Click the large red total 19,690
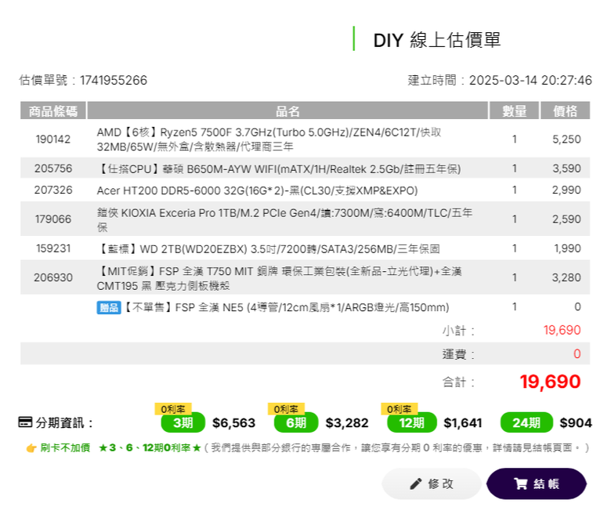The width and height of the screenshot is (611, 518). [x=550, y=382]
